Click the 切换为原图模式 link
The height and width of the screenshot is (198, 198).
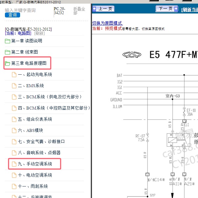click(x=107, y=23)
